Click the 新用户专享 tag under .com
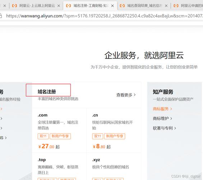This screenshot has height=180, width=203. [x=60, y=136]
